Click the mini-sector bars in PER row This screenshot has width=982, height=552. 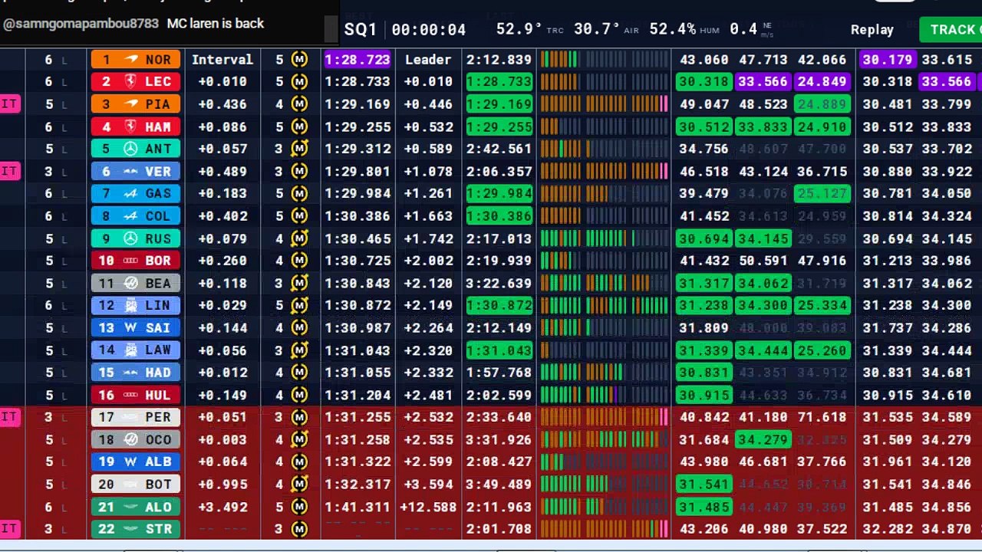[x=604, y=417]
